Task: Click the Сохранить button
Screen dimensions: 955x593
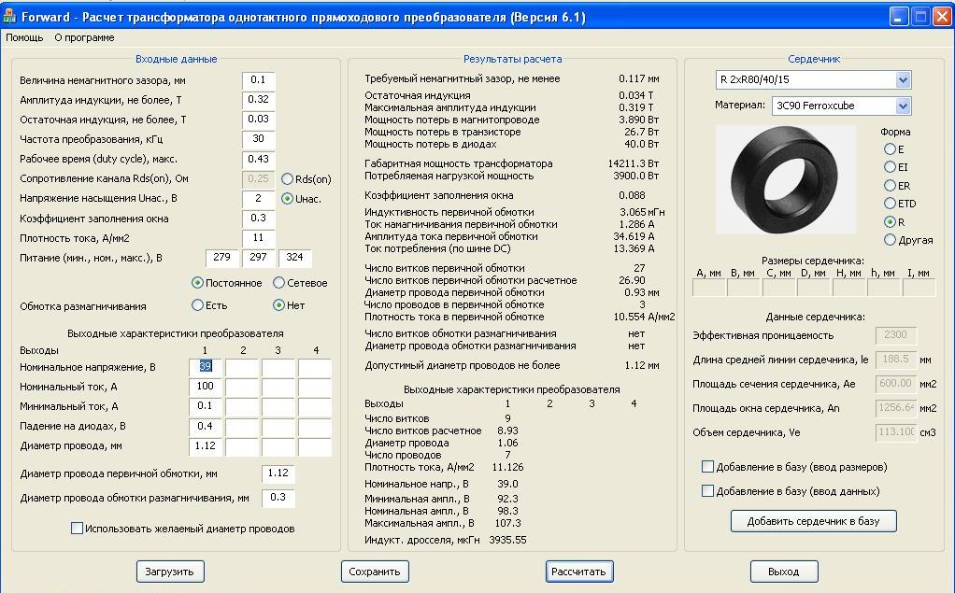Action: (375, 572)
